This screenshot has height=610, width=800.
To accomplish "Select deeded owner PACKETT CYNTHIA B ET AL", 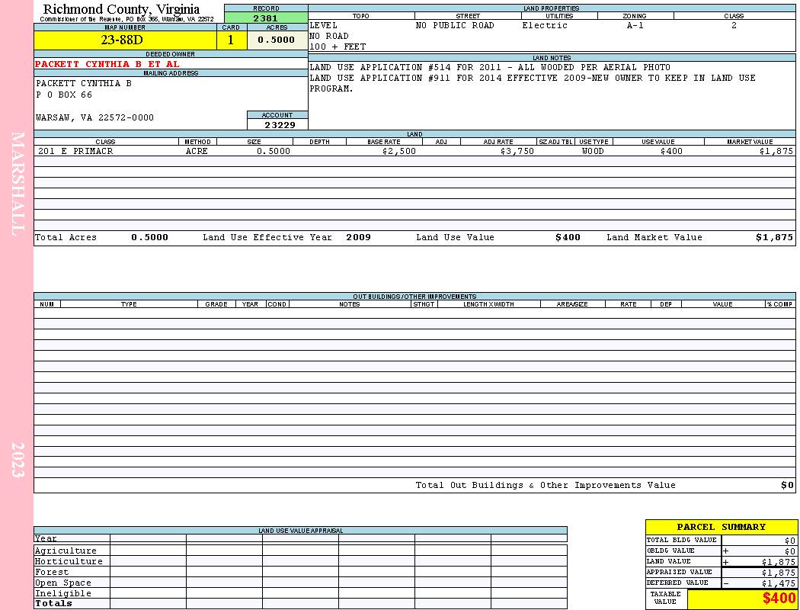I will pyautogui.click(x=107, y=64).
